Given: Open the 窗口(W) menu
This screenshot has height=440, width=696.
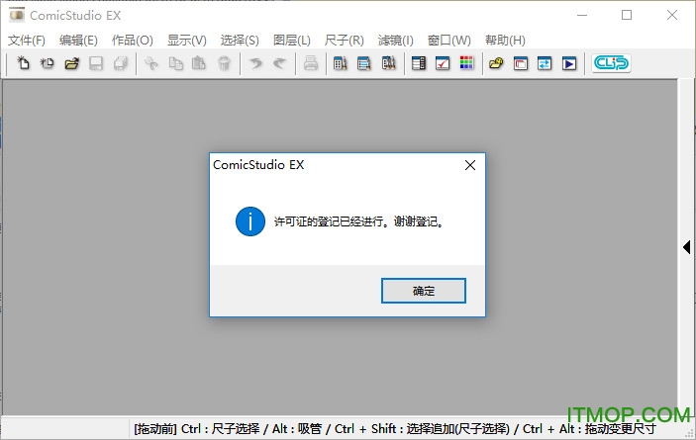Looking at the screenshot, I should tap(448, 41).
